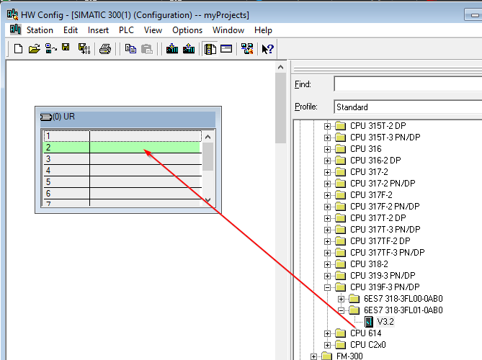
Task: Click the FM-300 folder icon
Action: point(326,356)
